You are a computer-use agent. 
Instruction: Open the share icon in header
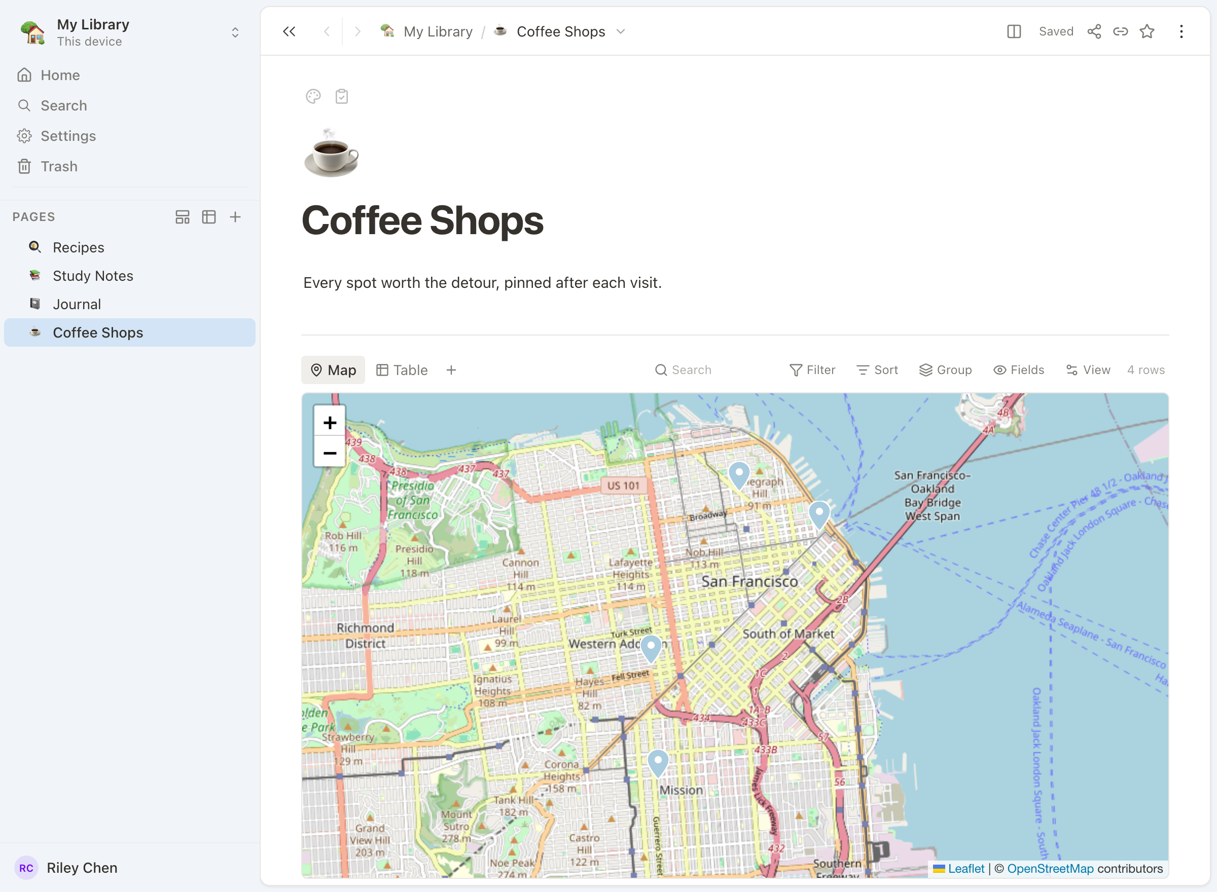(x=1094, y=31)
